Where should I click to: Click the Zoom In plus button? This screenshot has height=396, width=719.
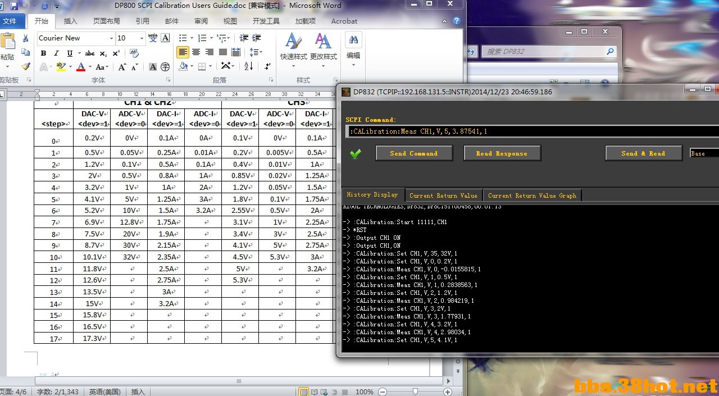(448, 392)
